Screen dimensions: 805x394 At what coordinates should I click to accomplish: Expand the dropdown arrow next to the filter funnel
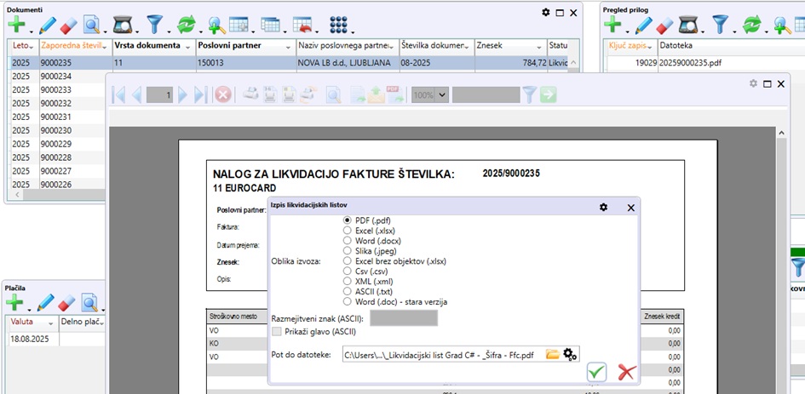(167, 31)
